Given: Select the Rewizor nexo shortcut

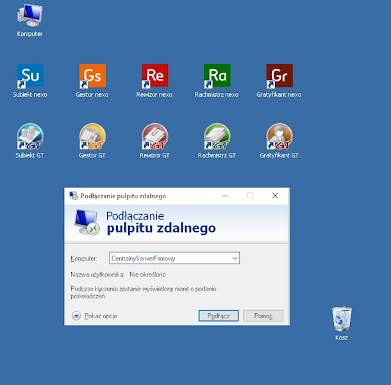Looking at the screenshot, I should (x=154, y=81).
